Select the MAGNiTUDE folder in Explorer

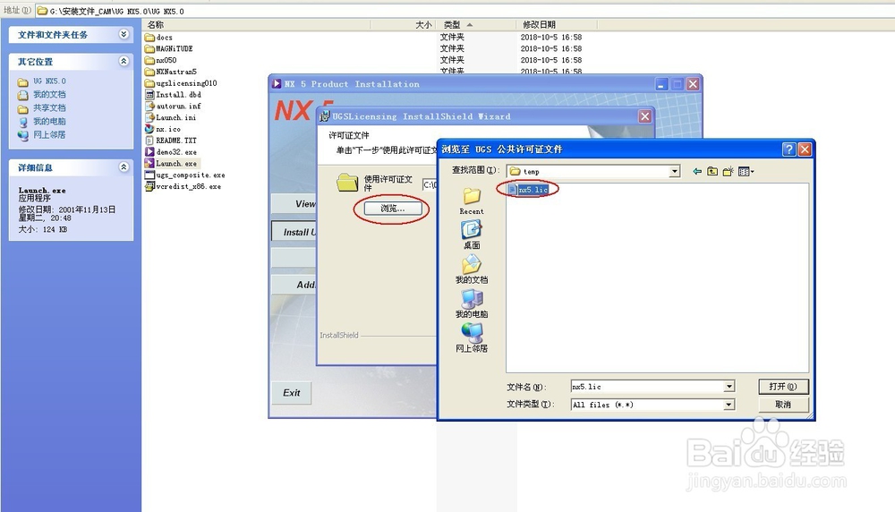pyautogui.click(x=169, y=49)
